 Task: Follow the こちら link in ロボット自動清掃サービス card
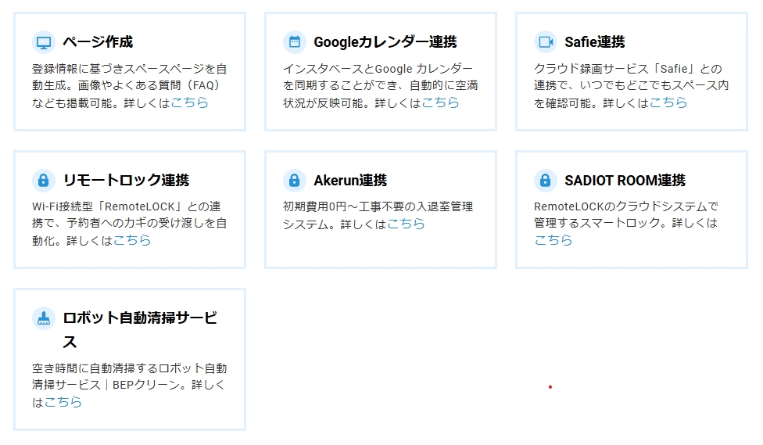(x=63, y=402)
